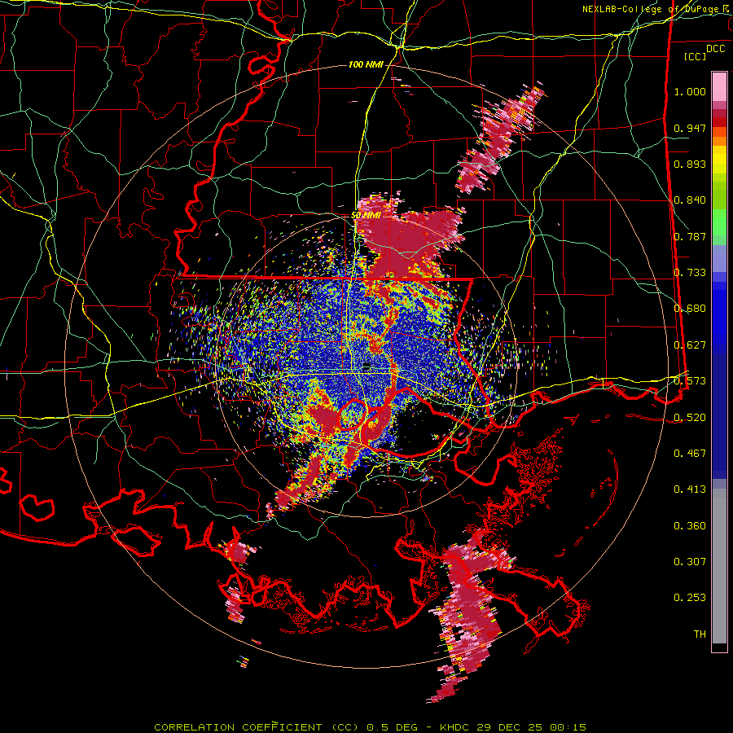Click the 0.307 scale value

click(x=690, y=561)
